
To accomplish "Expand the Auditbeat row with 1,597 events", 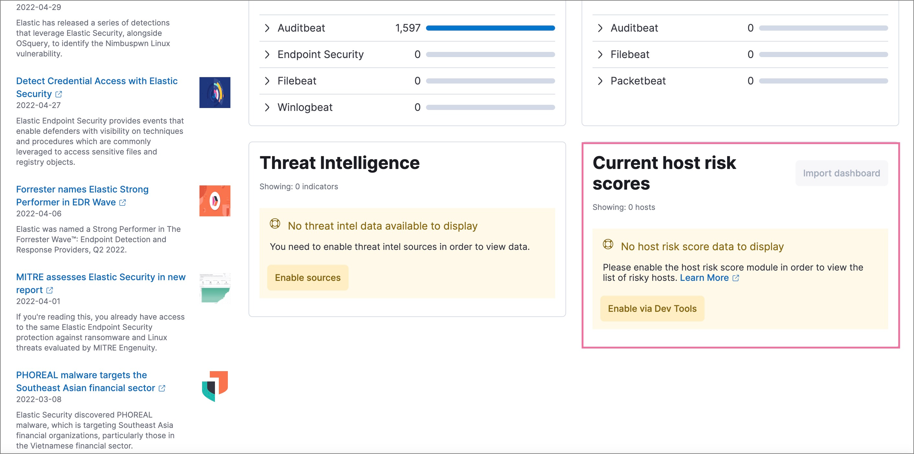I will tap(267, 28).
